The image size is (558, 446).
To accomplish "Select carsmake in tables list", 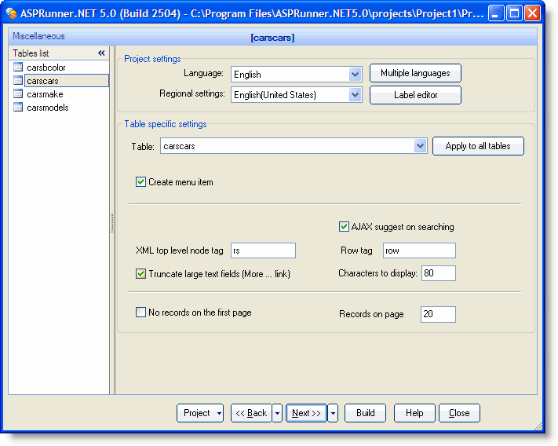I will click(x=45, y=94).
